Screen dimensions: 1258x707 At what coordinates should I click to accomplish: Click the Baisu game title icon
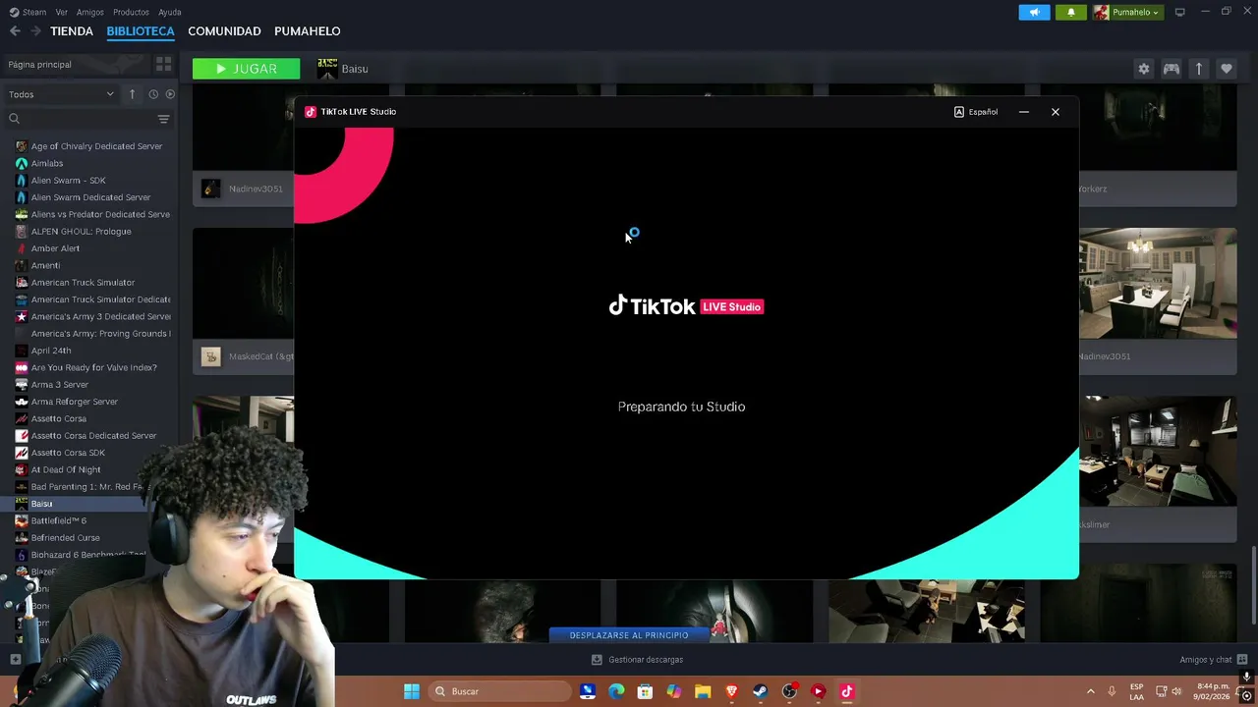[x=327, y=69]
